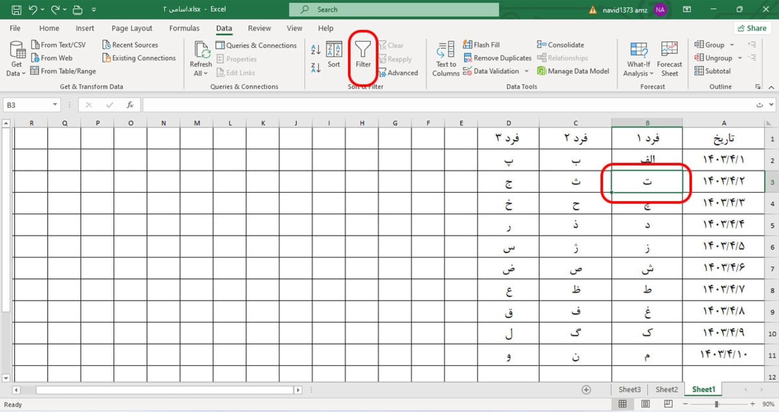Switch to Normal view
The height and width of the screenshot is (412, 779).
pyautogui.click(x=622, y=404)
